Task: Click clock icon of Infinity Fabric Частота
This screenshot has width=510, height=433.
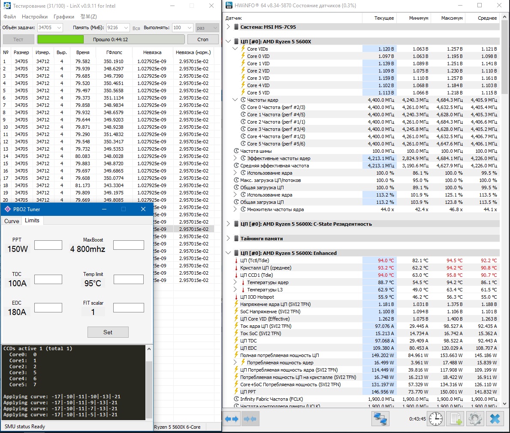Action: pyautogui.click(x=236, y=399)
